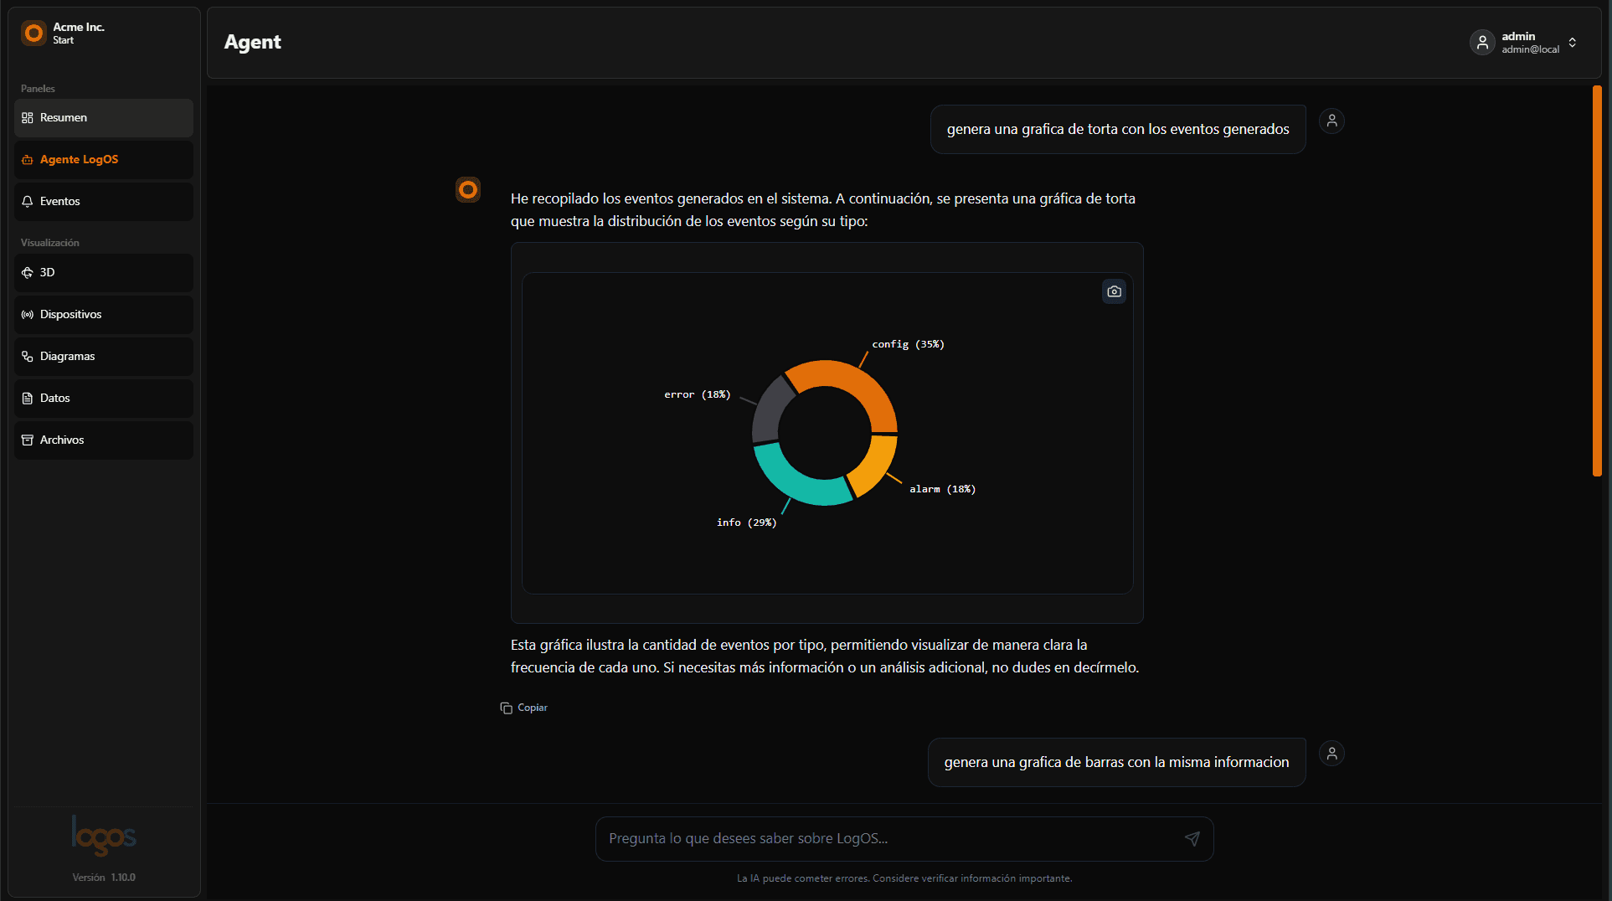
Task: Click the Agent page title
Action: click(253, 42)
